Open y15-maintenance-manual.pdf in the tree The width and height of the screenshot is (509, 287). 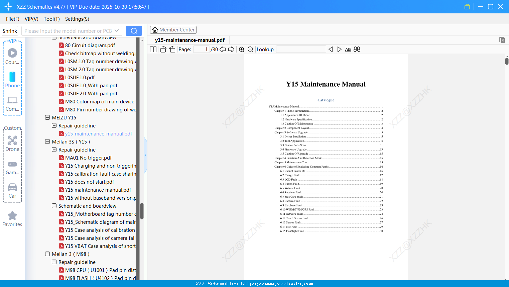[99, 134]
